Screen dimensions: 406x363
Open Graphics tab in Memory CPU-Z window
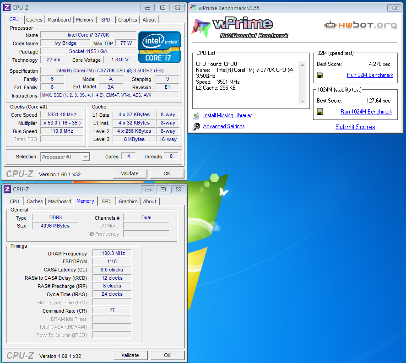(128, 201)
